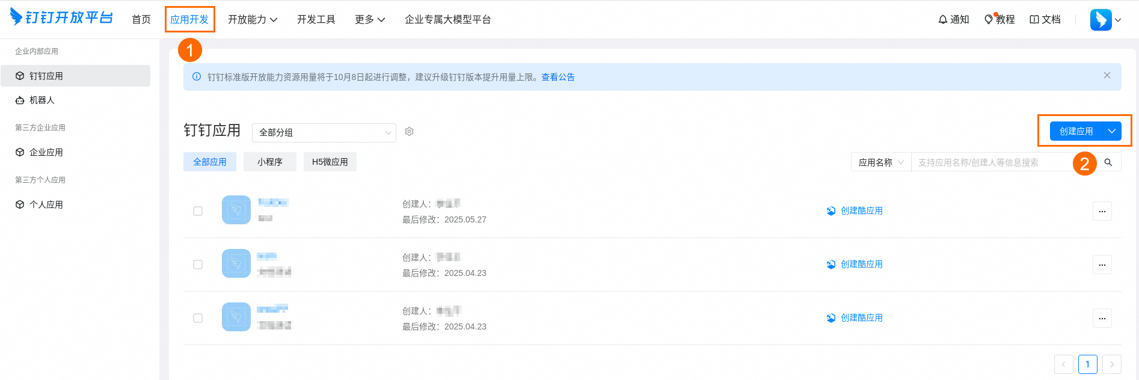
Task: Expand the 更多 menu
Action: [x=370, y=19]
